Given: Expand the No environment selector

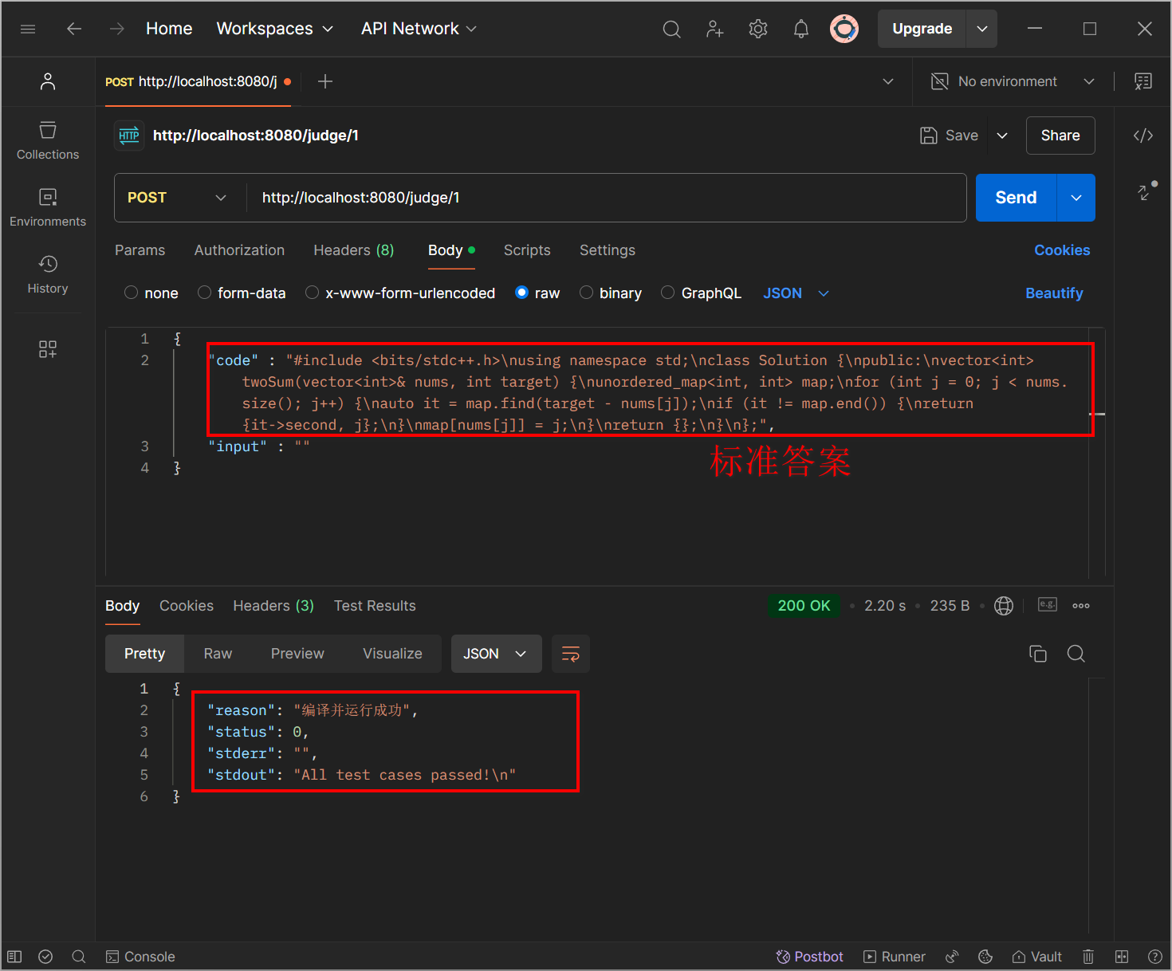Looking at the screenshot, I should (x=1013, y=81).
